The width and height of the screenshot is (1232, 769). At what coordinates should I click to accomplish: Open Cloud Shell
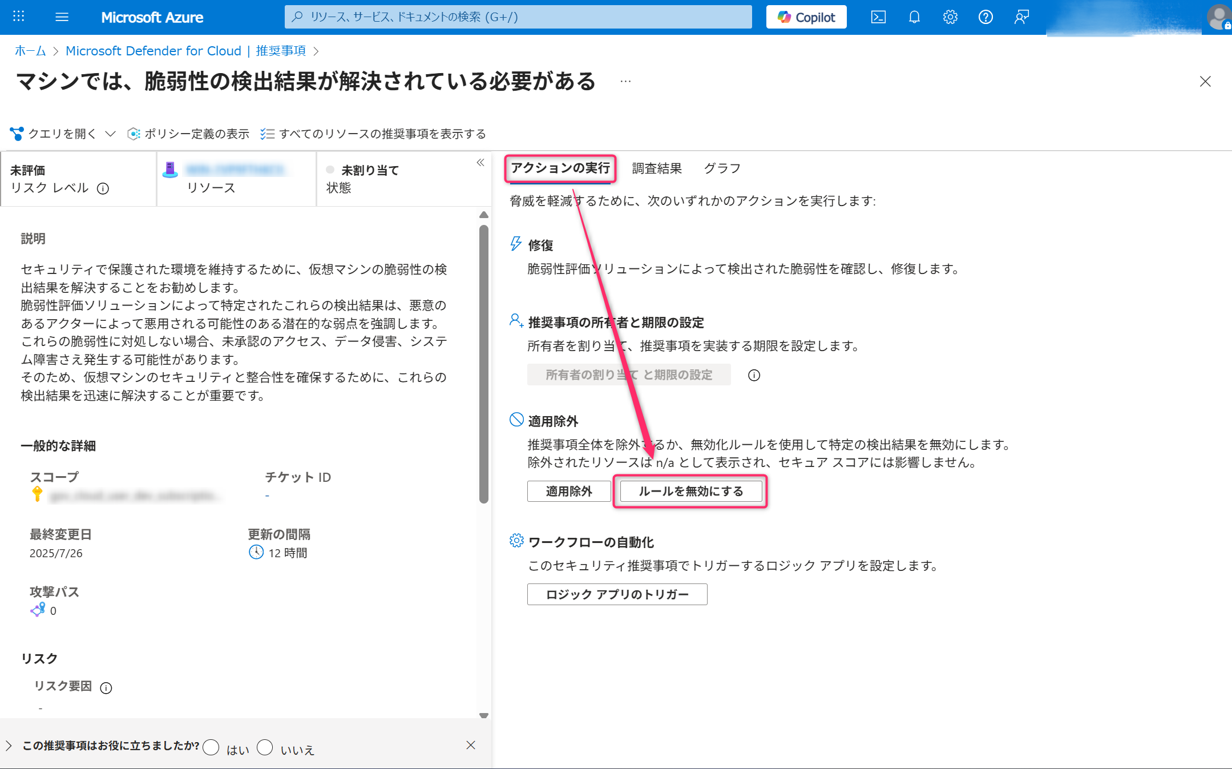[878, 17]
